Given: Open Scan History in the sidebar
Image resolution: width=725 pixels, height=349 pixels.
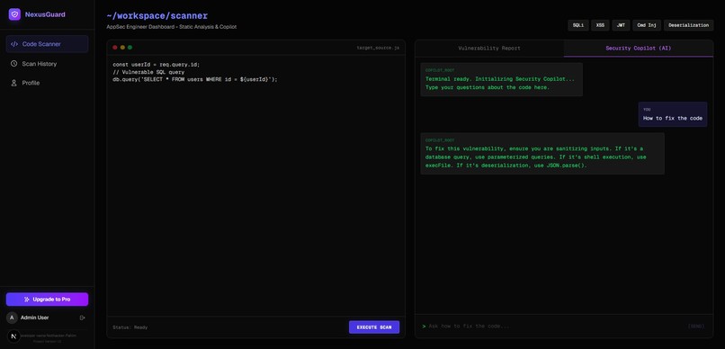Looking at the screenshot, I should 47,64.
